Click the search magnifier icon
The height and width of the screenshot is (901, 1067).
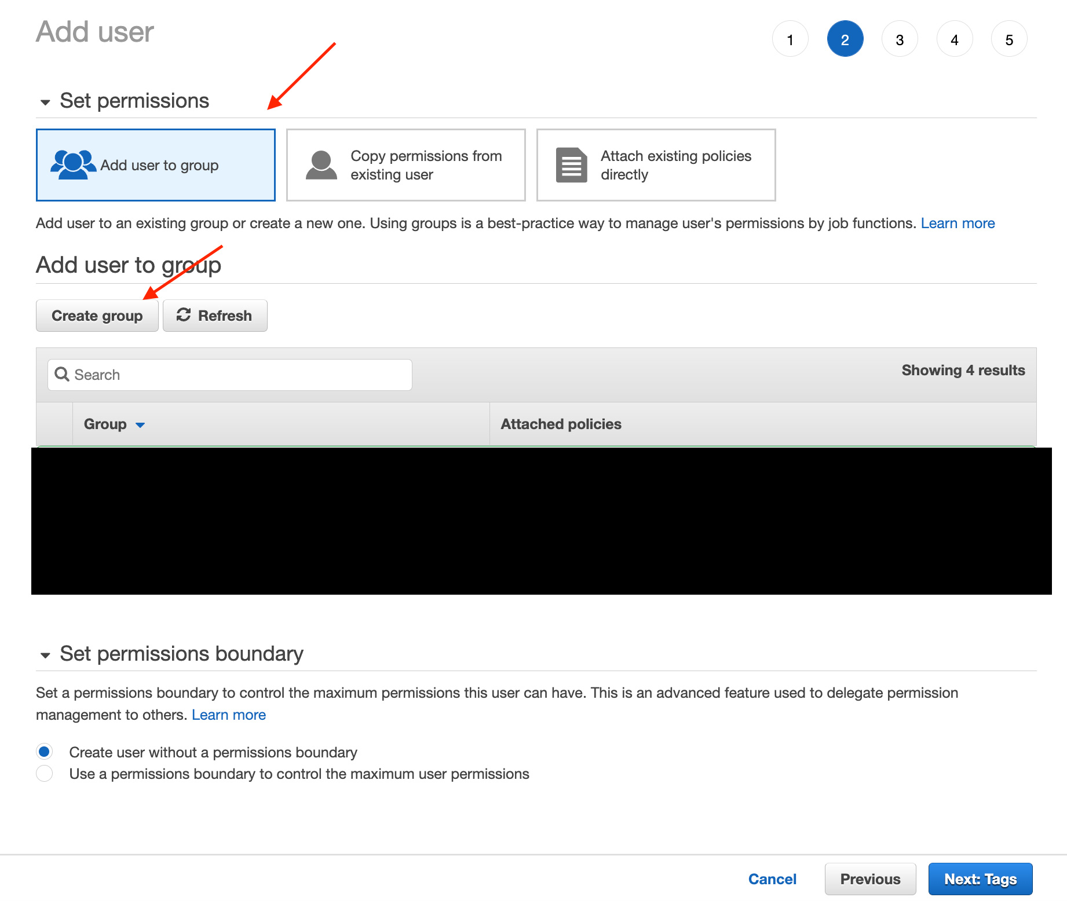(x=62, y=375)
